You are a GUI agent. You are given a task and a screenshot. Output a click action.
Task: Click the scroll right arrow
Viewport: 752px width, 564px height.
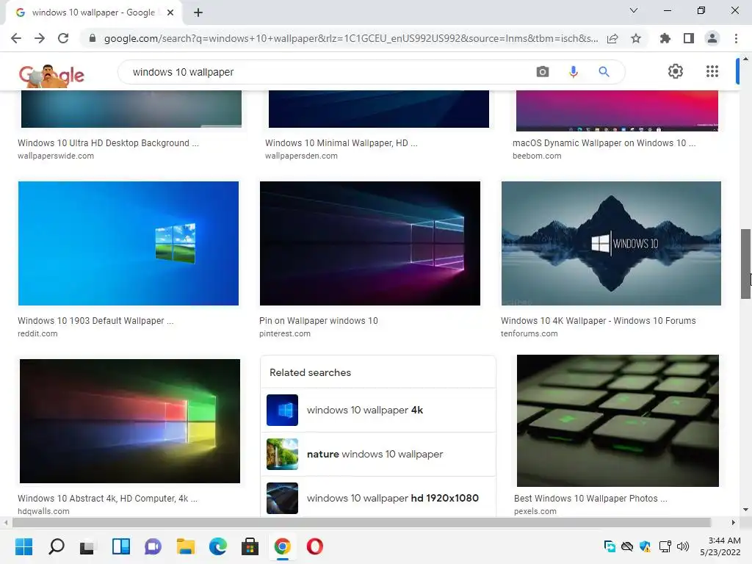click(x=734, y=522)
